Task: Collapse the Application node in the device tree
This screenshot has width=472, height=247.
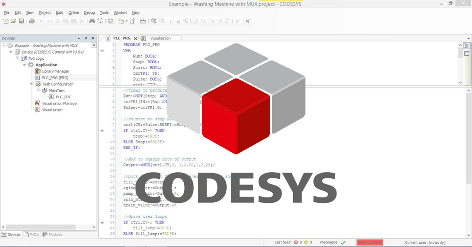Action: coord(25,65)
